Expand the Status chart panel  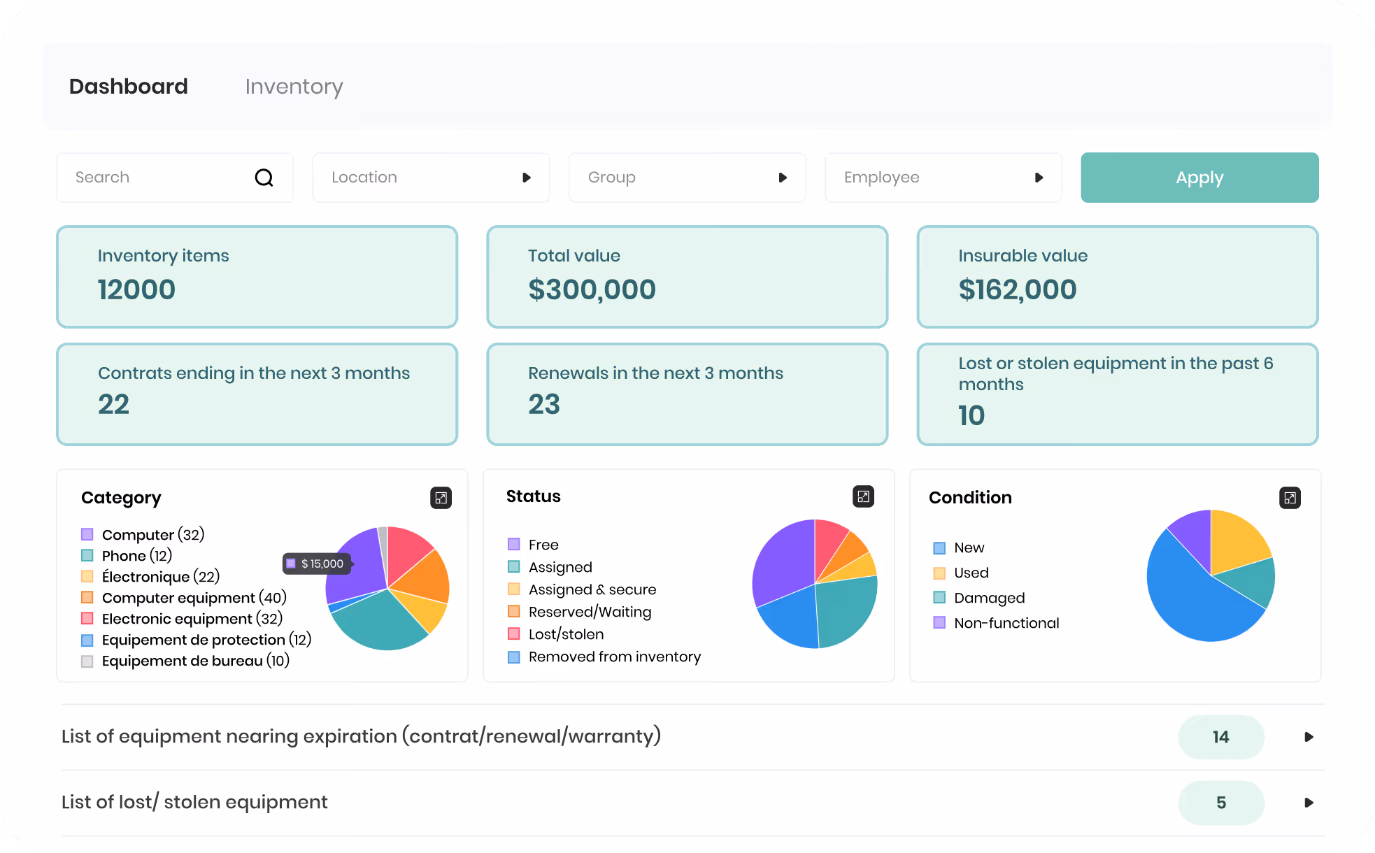[x=864, y=496]
